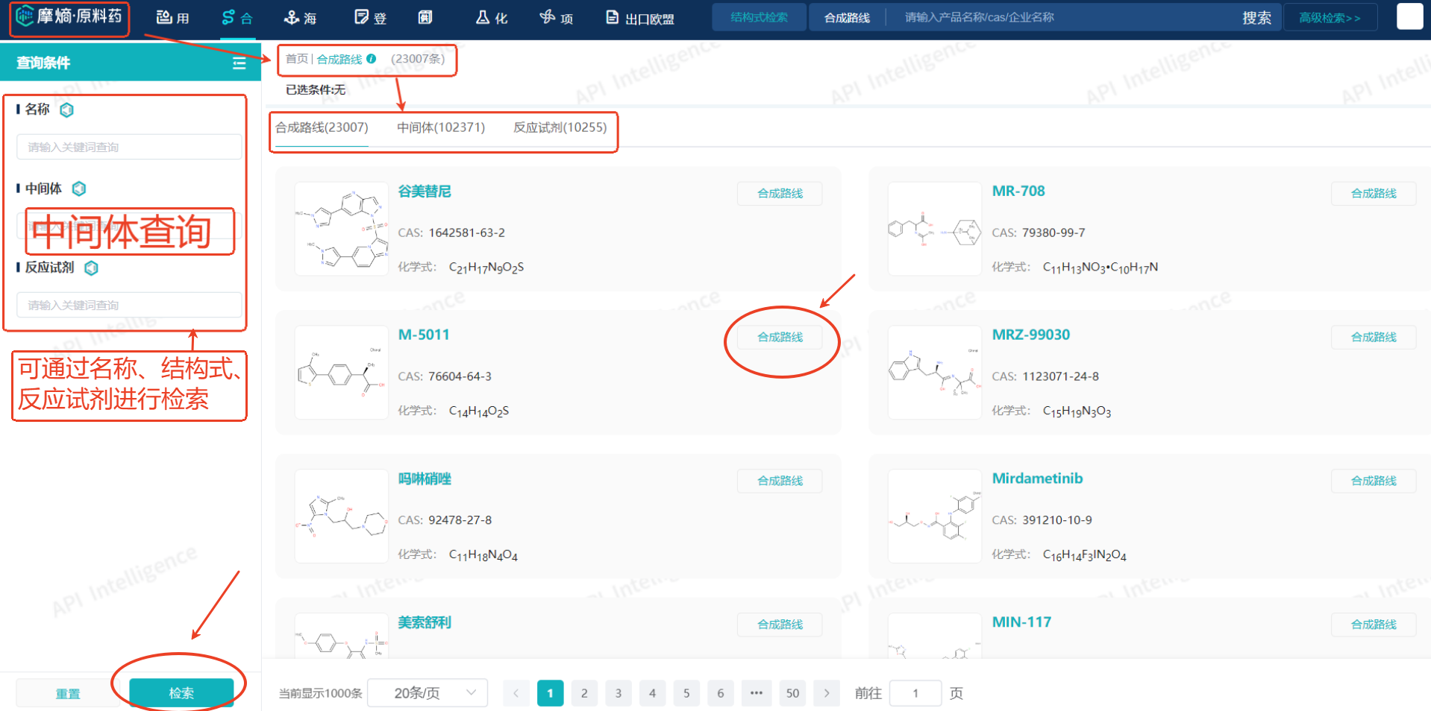1431x711 pixels.
Task: Open 合成路线 for 吗啉硝唑
Action: (x=780, y=481)
